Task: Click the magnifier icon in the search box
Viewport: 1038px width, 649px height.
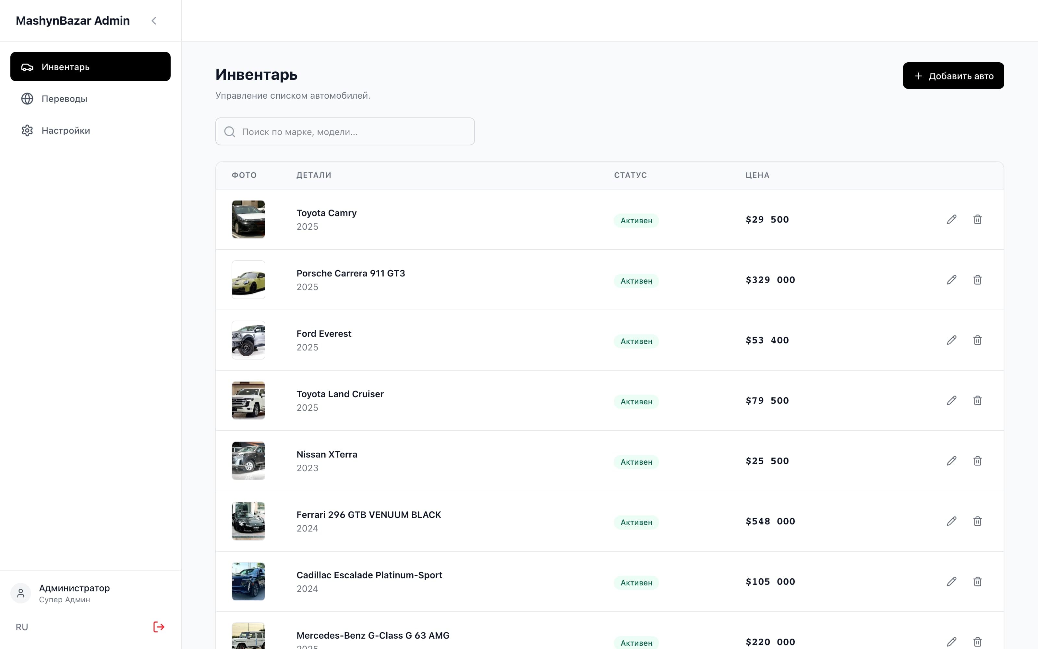Action: coord(230,132)
